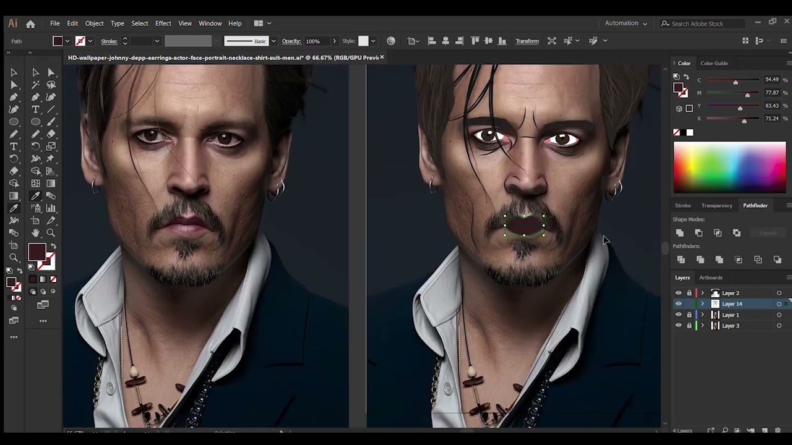This screenshot has width=792, height=445.
Task: Click the Home icon
Action: [30, 23]
